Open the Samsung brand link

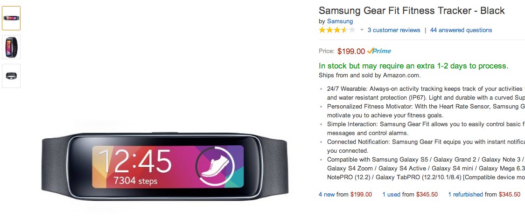point(340,21)
